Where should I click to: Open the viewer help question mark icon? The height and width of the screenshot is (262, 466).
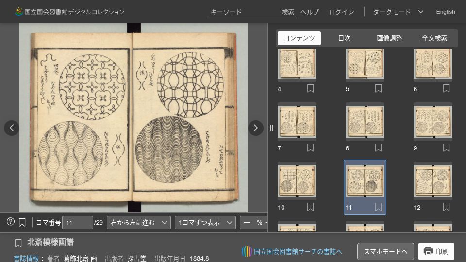[x=10, y=222]
